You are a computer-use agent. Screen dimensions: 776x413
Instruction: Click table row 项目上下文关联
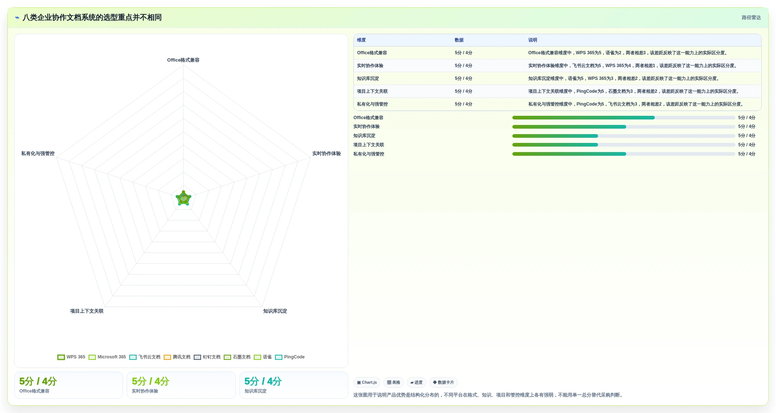(557, 91)
